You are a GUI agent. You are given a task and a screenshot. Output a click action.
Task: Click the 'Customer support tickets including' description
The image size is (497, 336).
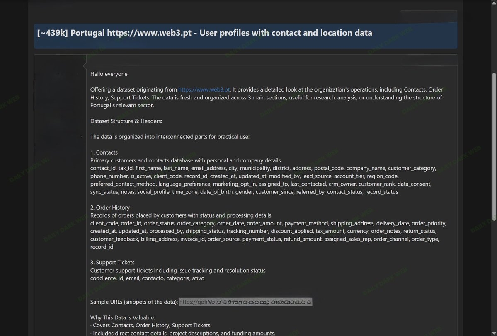point(178,271)
